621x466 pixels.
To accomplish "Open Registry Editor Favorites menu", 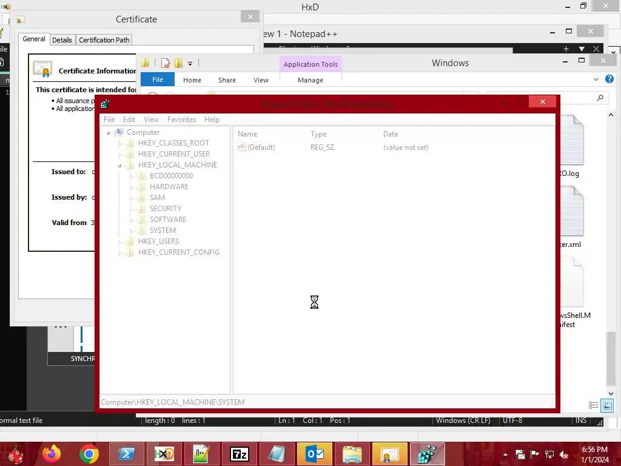I will coord(181,120).
